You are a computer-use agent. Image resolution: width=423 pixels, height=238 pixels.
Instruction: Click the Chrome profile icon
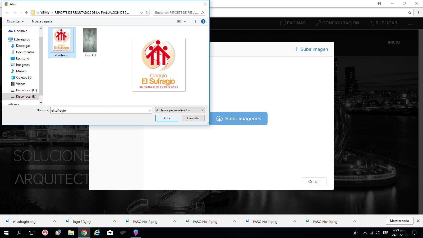pyautogui.click(x=379, y=3)
